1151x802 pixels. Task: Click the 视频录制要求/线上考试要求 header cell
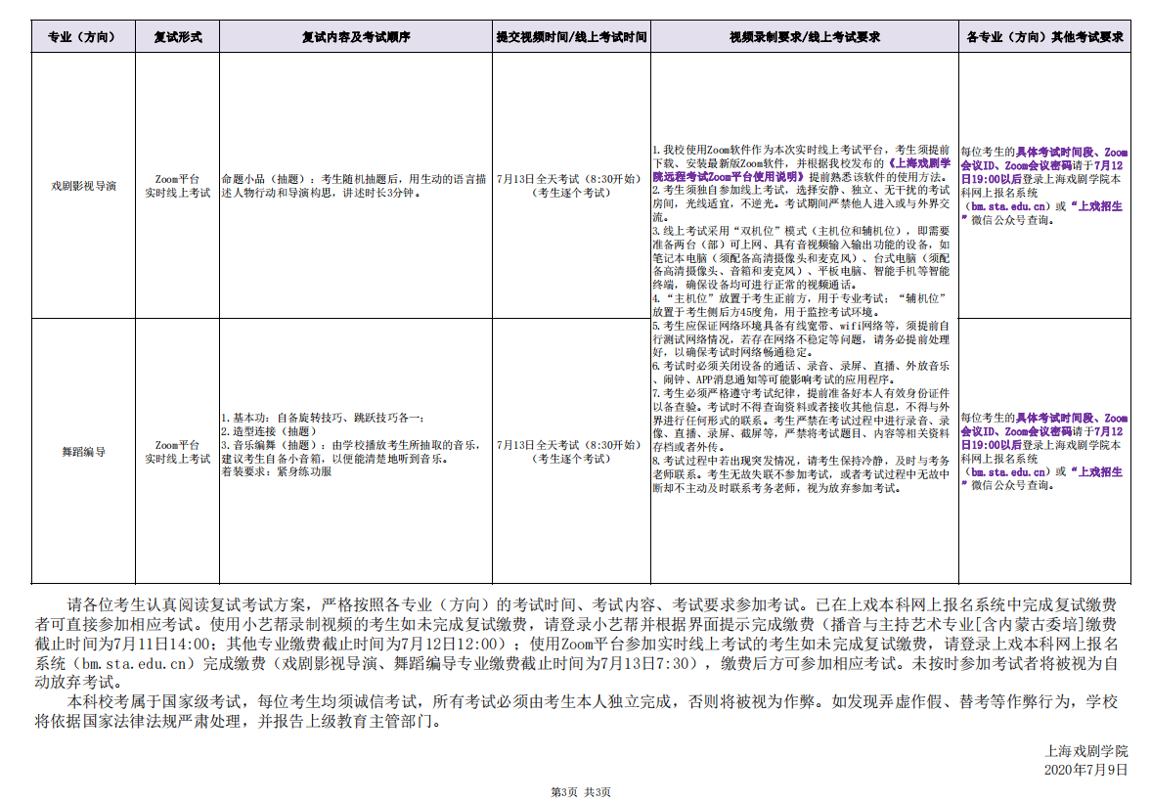point(804,37)
